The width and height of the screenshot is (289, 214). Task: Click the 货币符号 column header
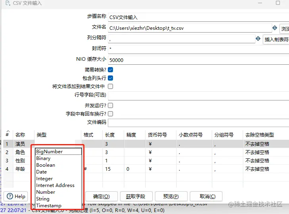[x=161, y=135]
